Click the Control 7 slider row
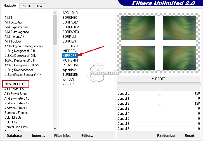203x141 pixels. 159,129
